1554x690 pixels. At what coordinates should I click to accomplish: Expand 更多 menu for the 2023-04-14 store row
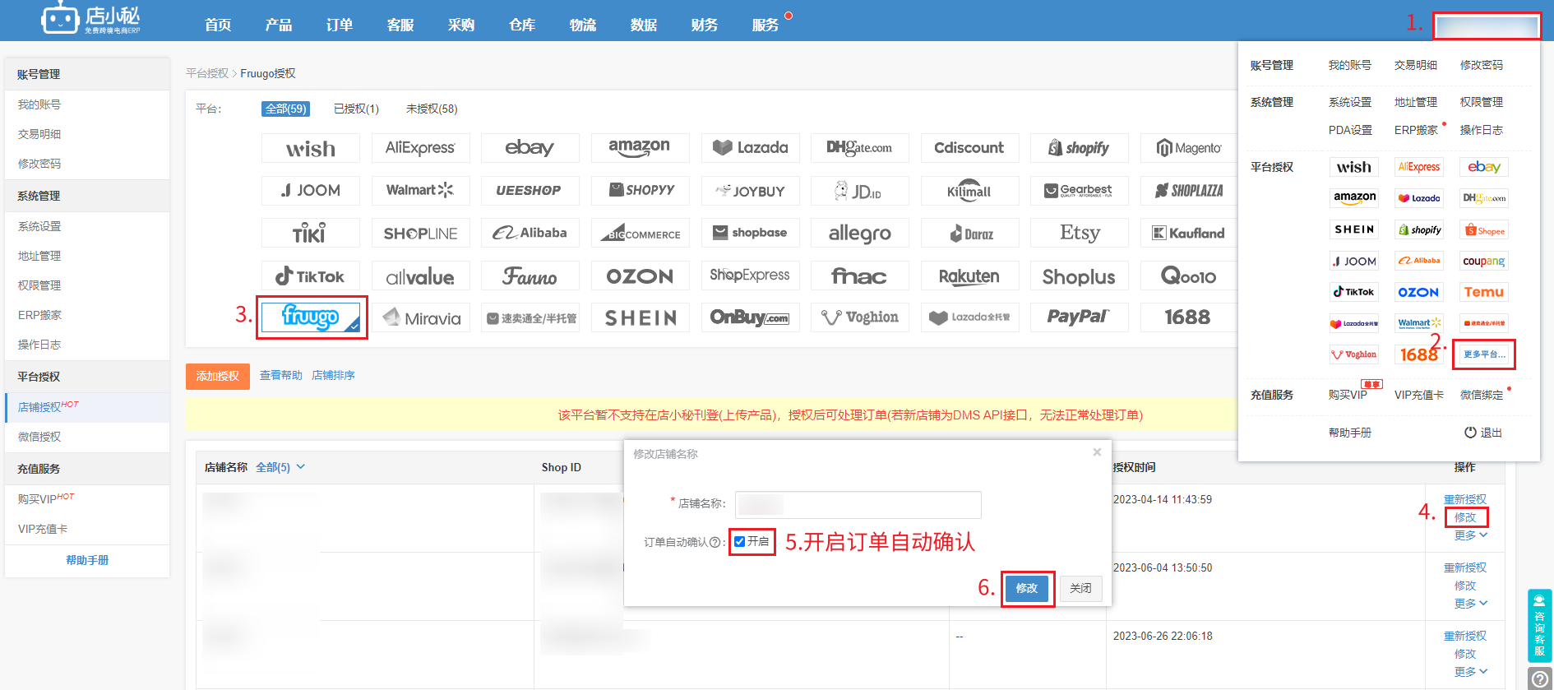coord(1470,535)
